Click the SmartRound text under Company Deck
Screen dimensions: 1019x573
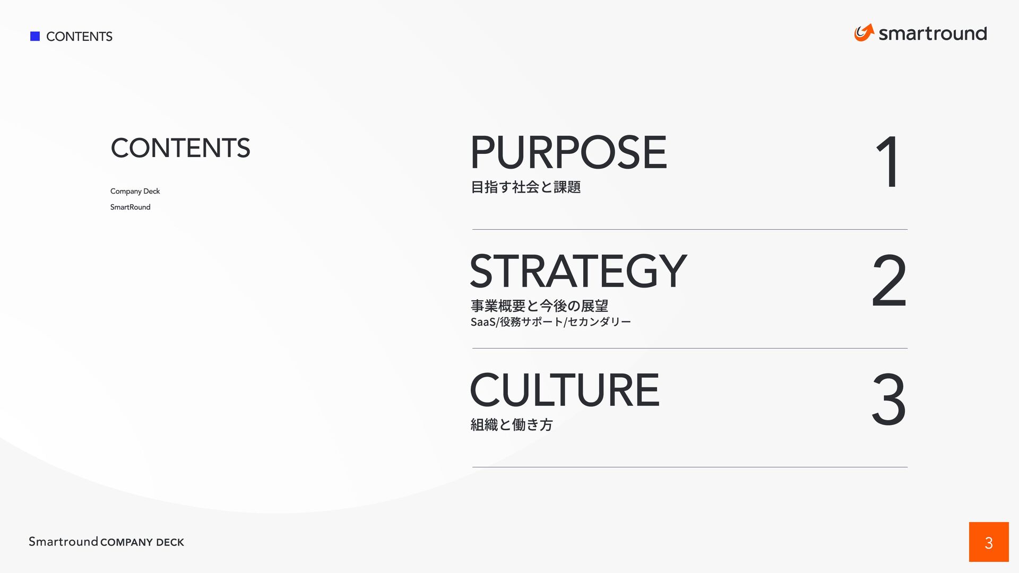point(130,207)
